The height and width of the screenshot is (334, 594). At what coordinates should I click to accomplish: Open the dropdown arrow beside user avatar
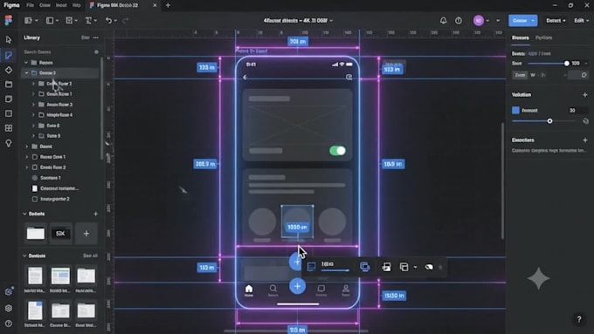click(x=487, y=20)
